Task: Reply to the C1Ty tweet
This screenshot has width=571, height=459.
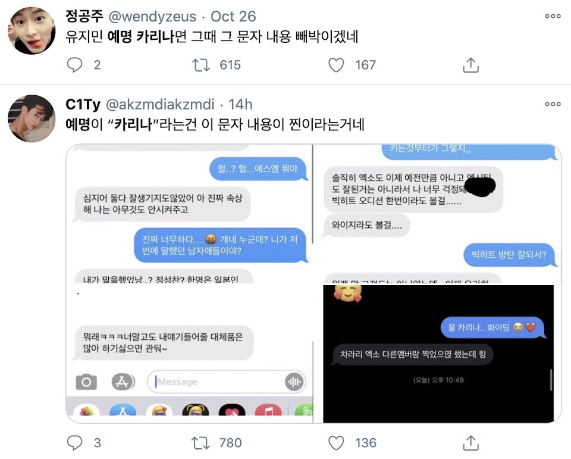Action: [75, 442]
